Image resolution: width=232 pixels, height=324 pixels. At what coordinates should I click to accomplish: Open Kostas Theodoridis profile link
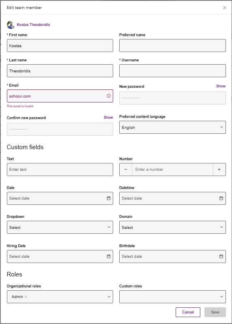(x=33, y=24)
